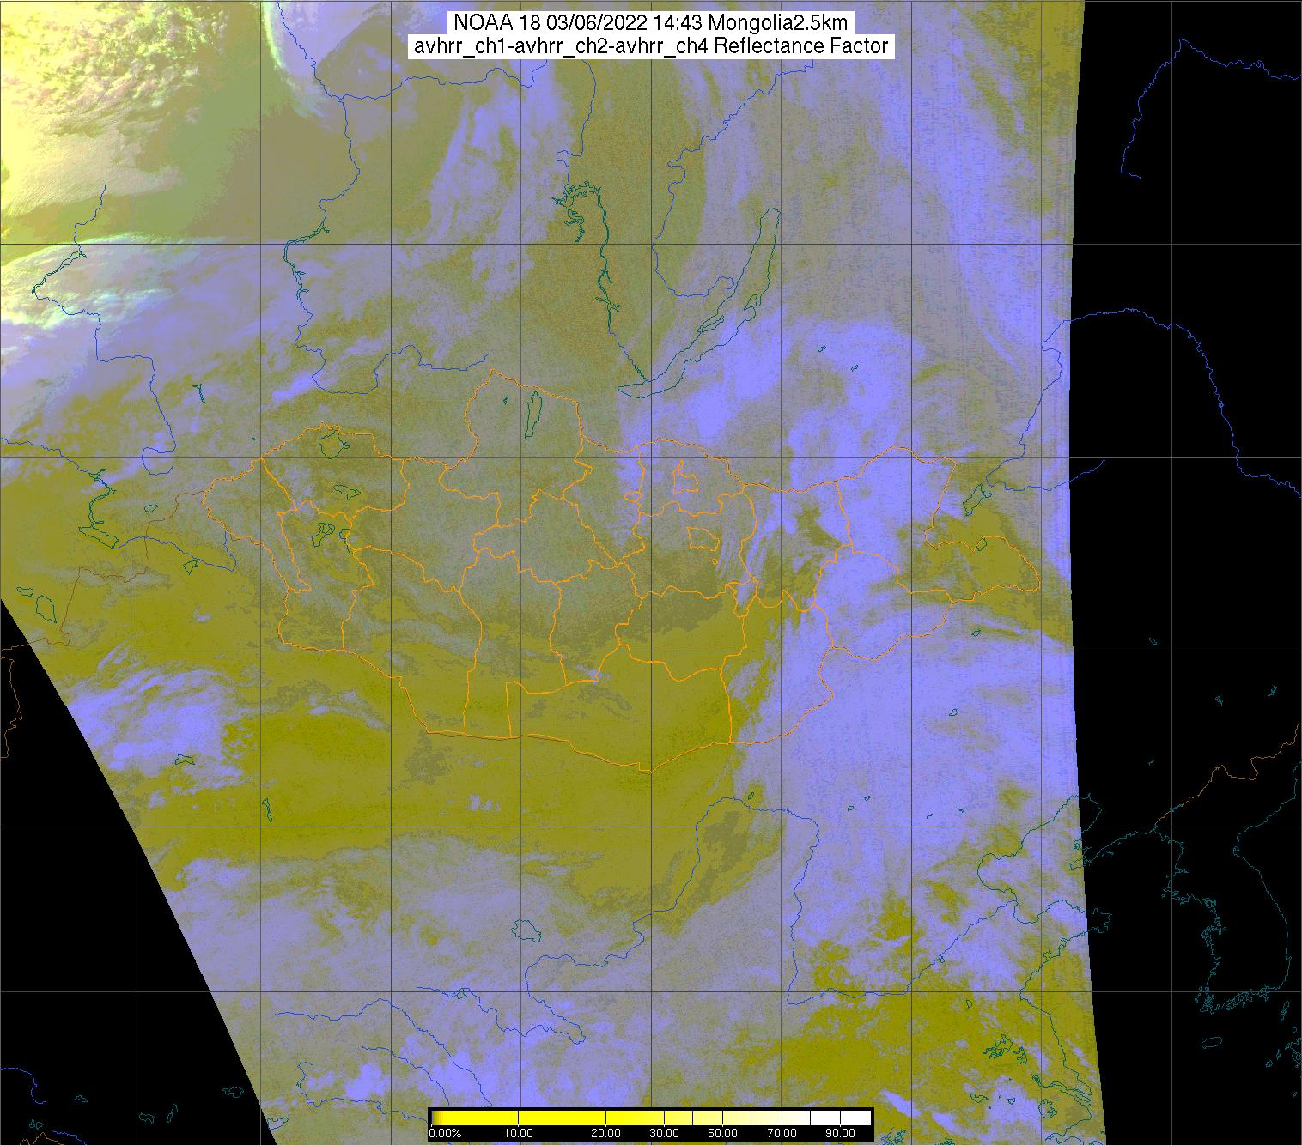Click the "NOAA 18 03/06/2022 14:43 Mongolia2.5km" title

[651, 22]
